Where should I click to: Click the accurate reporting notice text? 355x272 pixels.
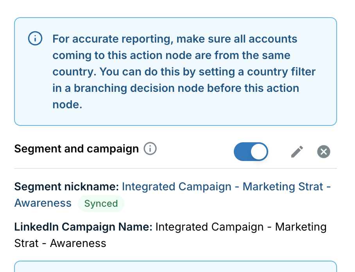point(184,72)
